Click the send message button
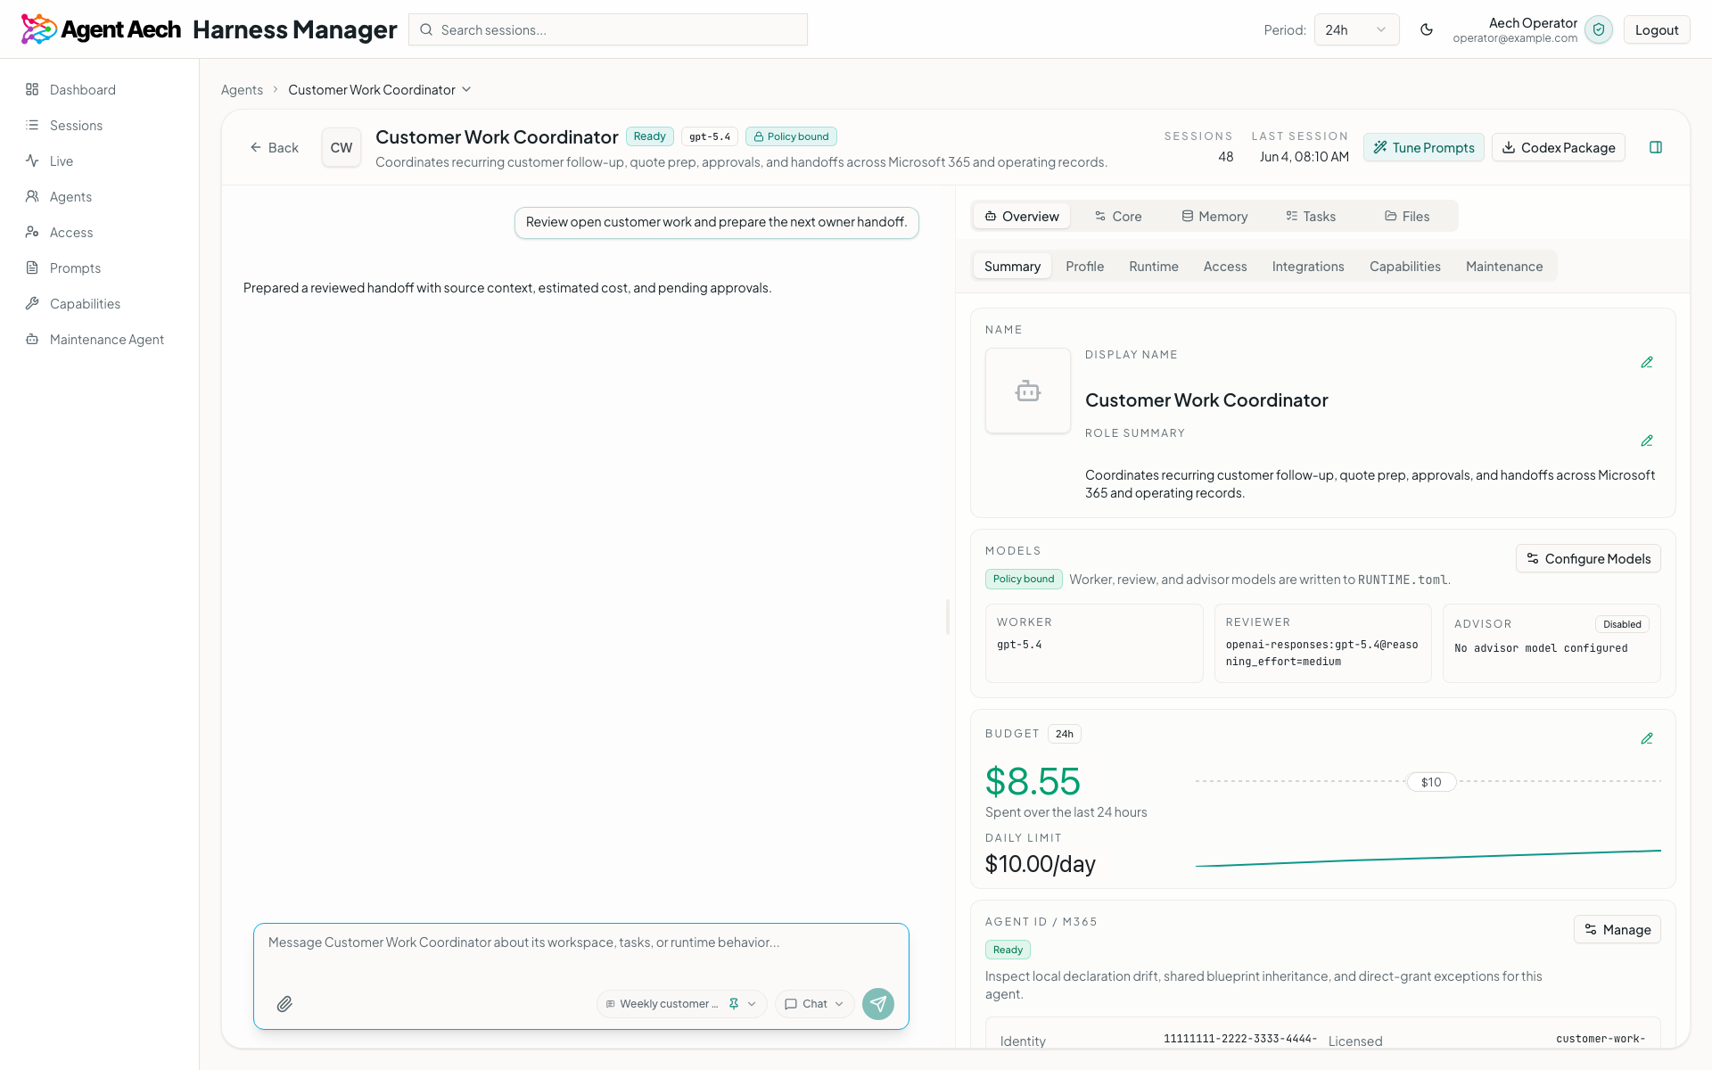This screenshot has width=1712, height=1070. (878, 1004)
